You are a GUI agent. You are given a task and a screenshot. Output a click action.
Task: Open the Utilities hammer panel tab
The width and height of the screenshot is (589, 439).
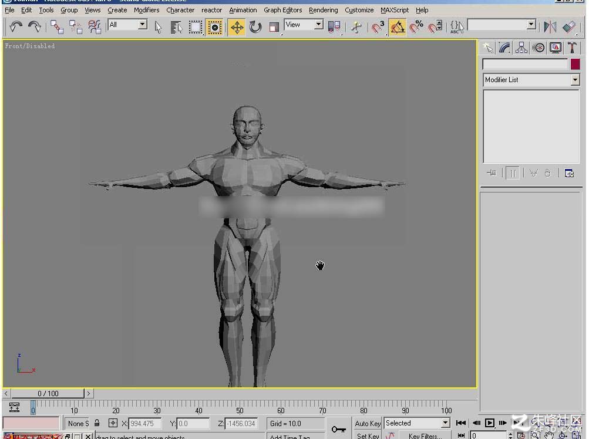[572, 48]
